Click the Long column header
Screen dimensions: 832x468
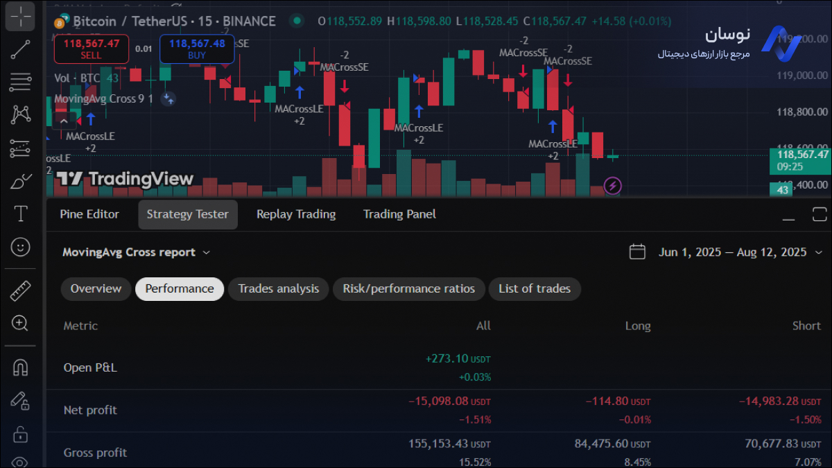point(638,326)
